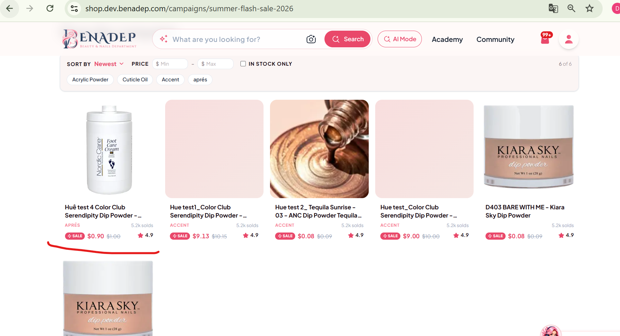Switch to AI Mode
Image resolution: width=620 pixels, height=336 pixels.
400,39
